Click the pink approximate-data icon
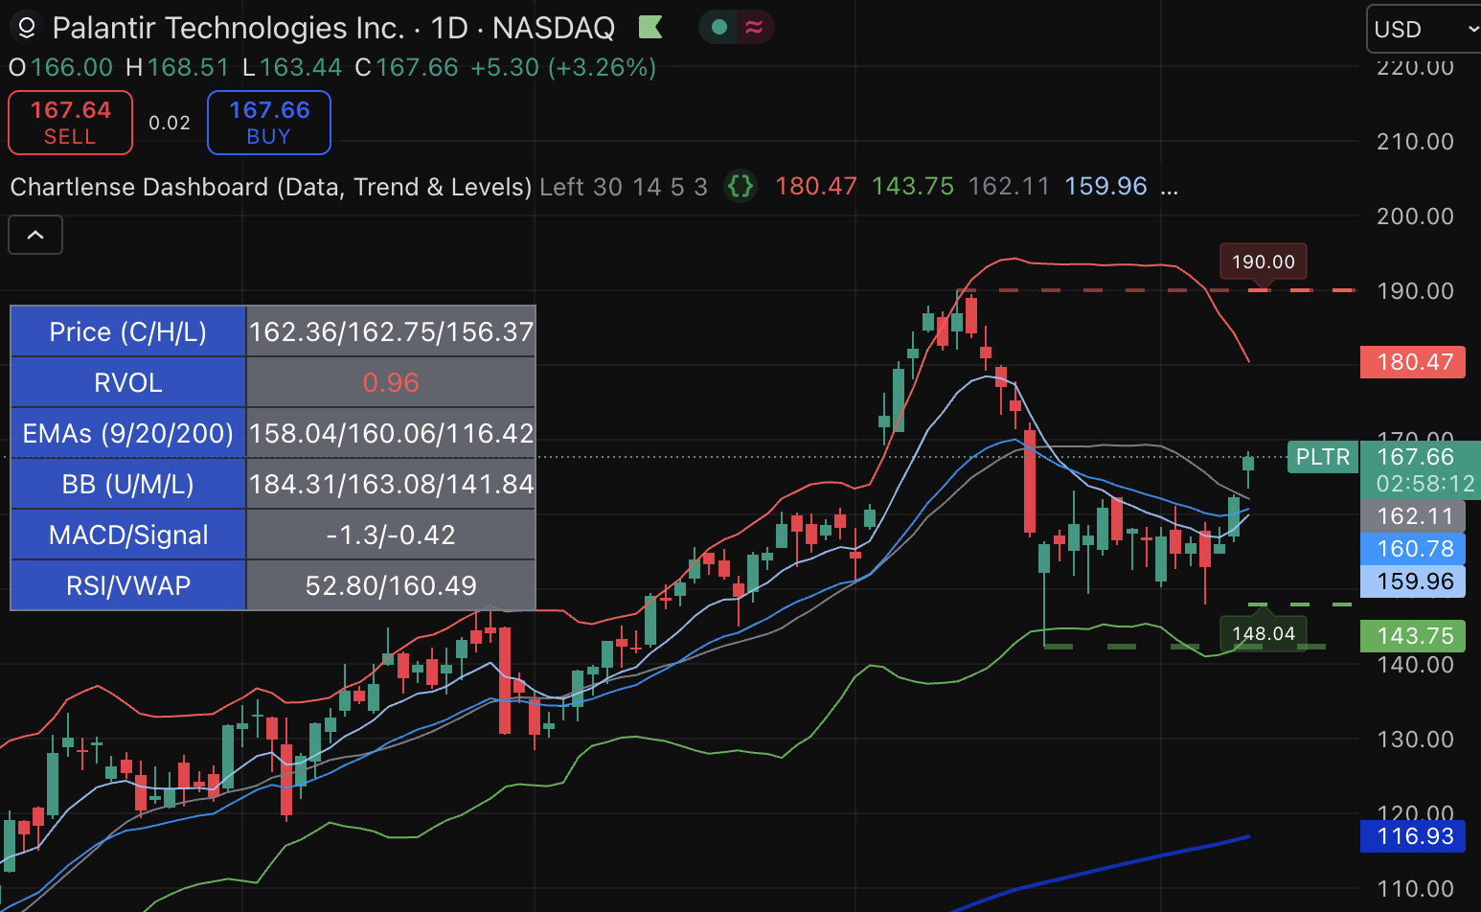 point(755,28)
